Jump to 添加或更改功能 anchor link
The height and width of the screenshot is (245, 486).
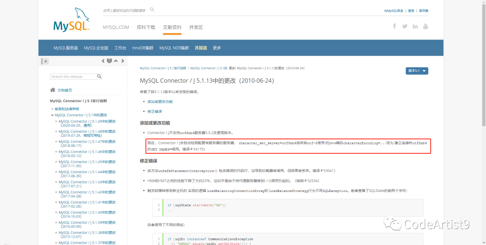[160, 102]
